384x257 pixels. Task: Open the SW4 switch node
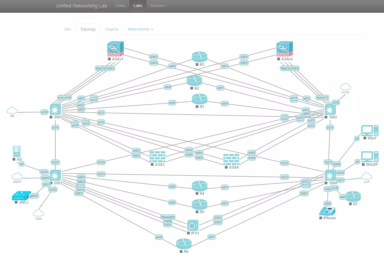330,175
